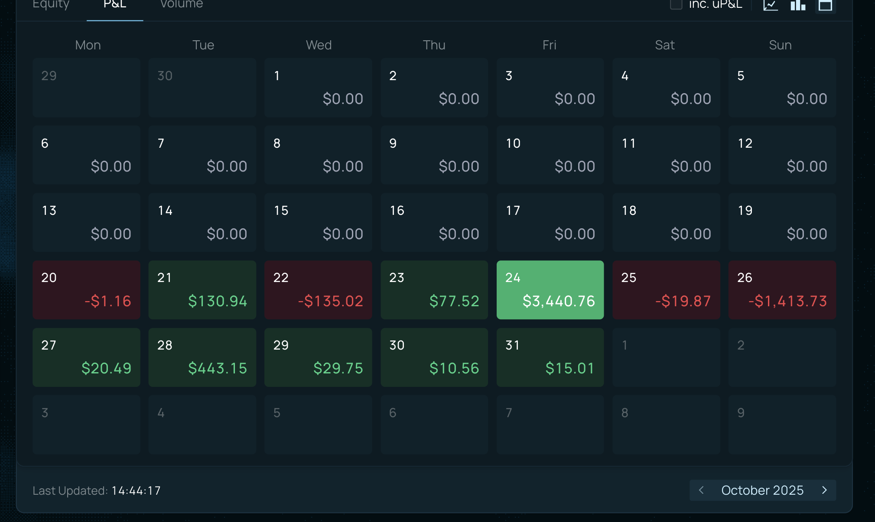
Task: Click the cell showing $10.56
Action: point(434,357)
